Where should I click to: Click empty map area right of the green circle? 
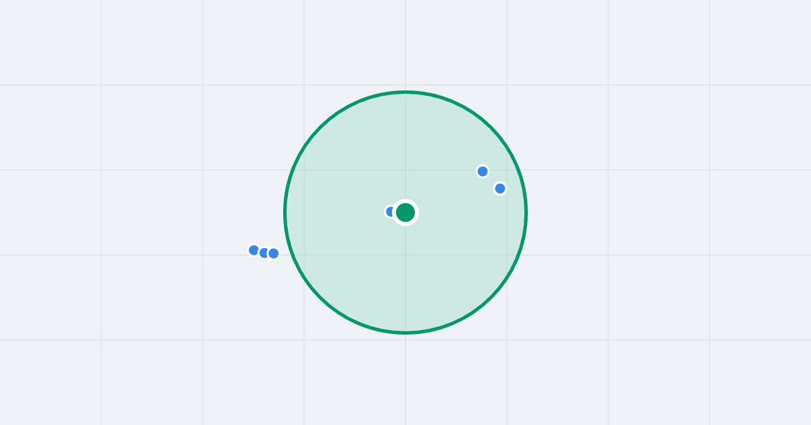point(642,213)
